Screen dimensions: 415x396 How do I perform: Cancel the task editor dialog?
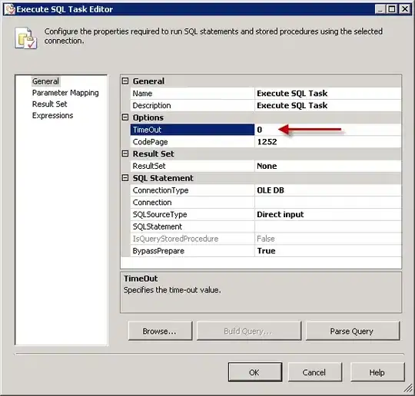click(x=314, y=372)
